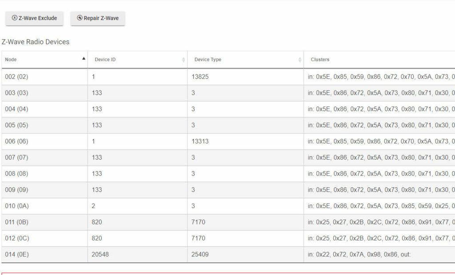The height and width of the screenshot is (275, 455).
Task: Click device type 13825 for node 002
Action: 200,77
